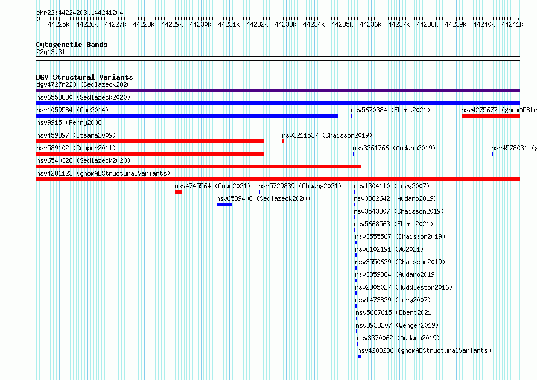Select nsv589102 (Cooper2011) variant label
The image size is (537, 380).
point(76,148)
